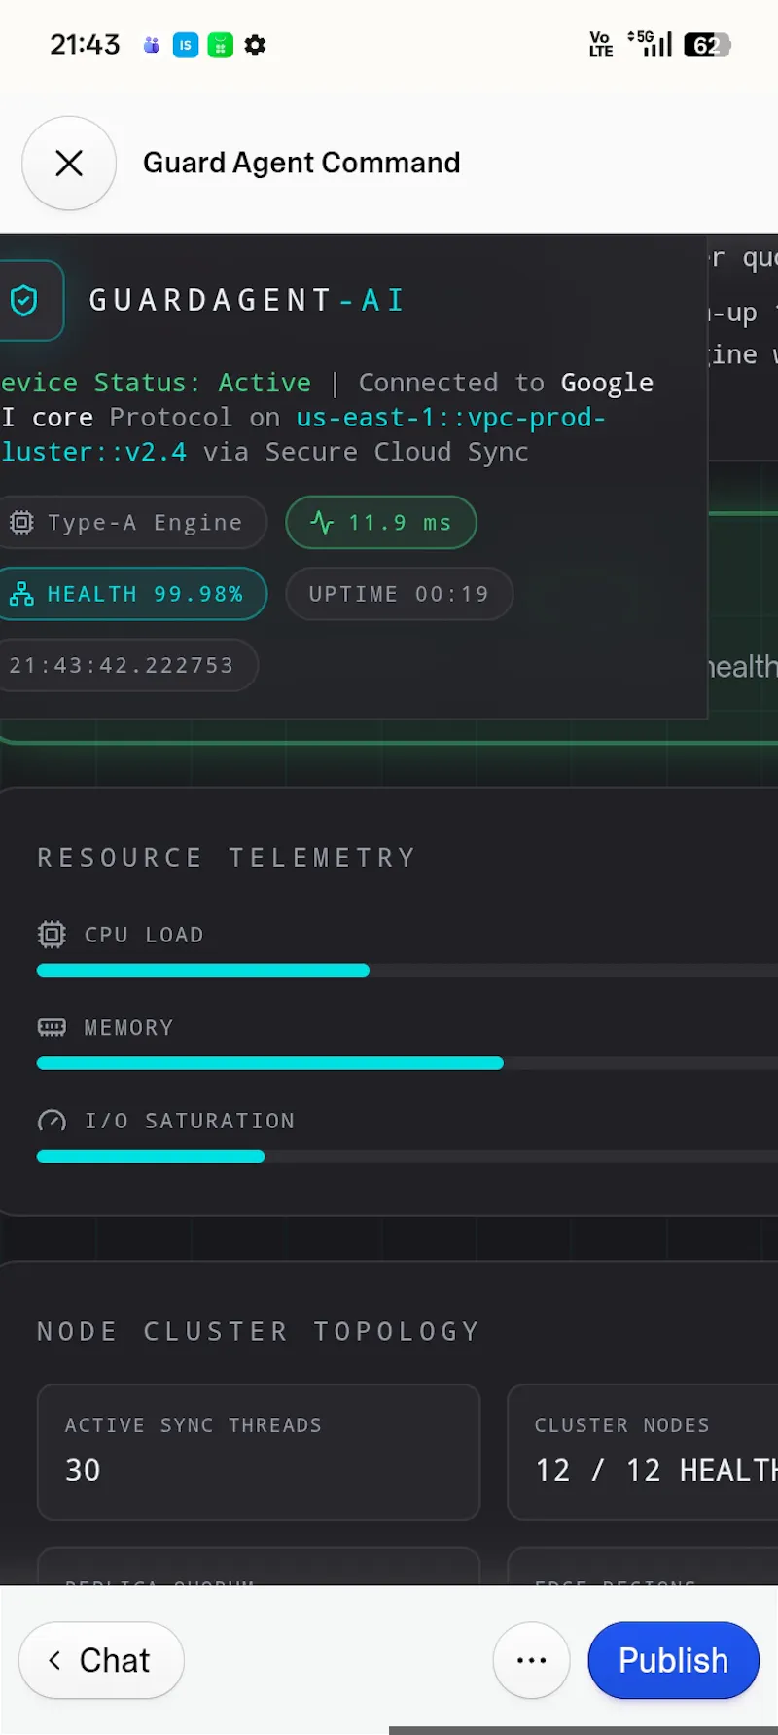
Task: Close the Guard Agent Command preview
Action: pyautogui.click(x=69, y=164)
